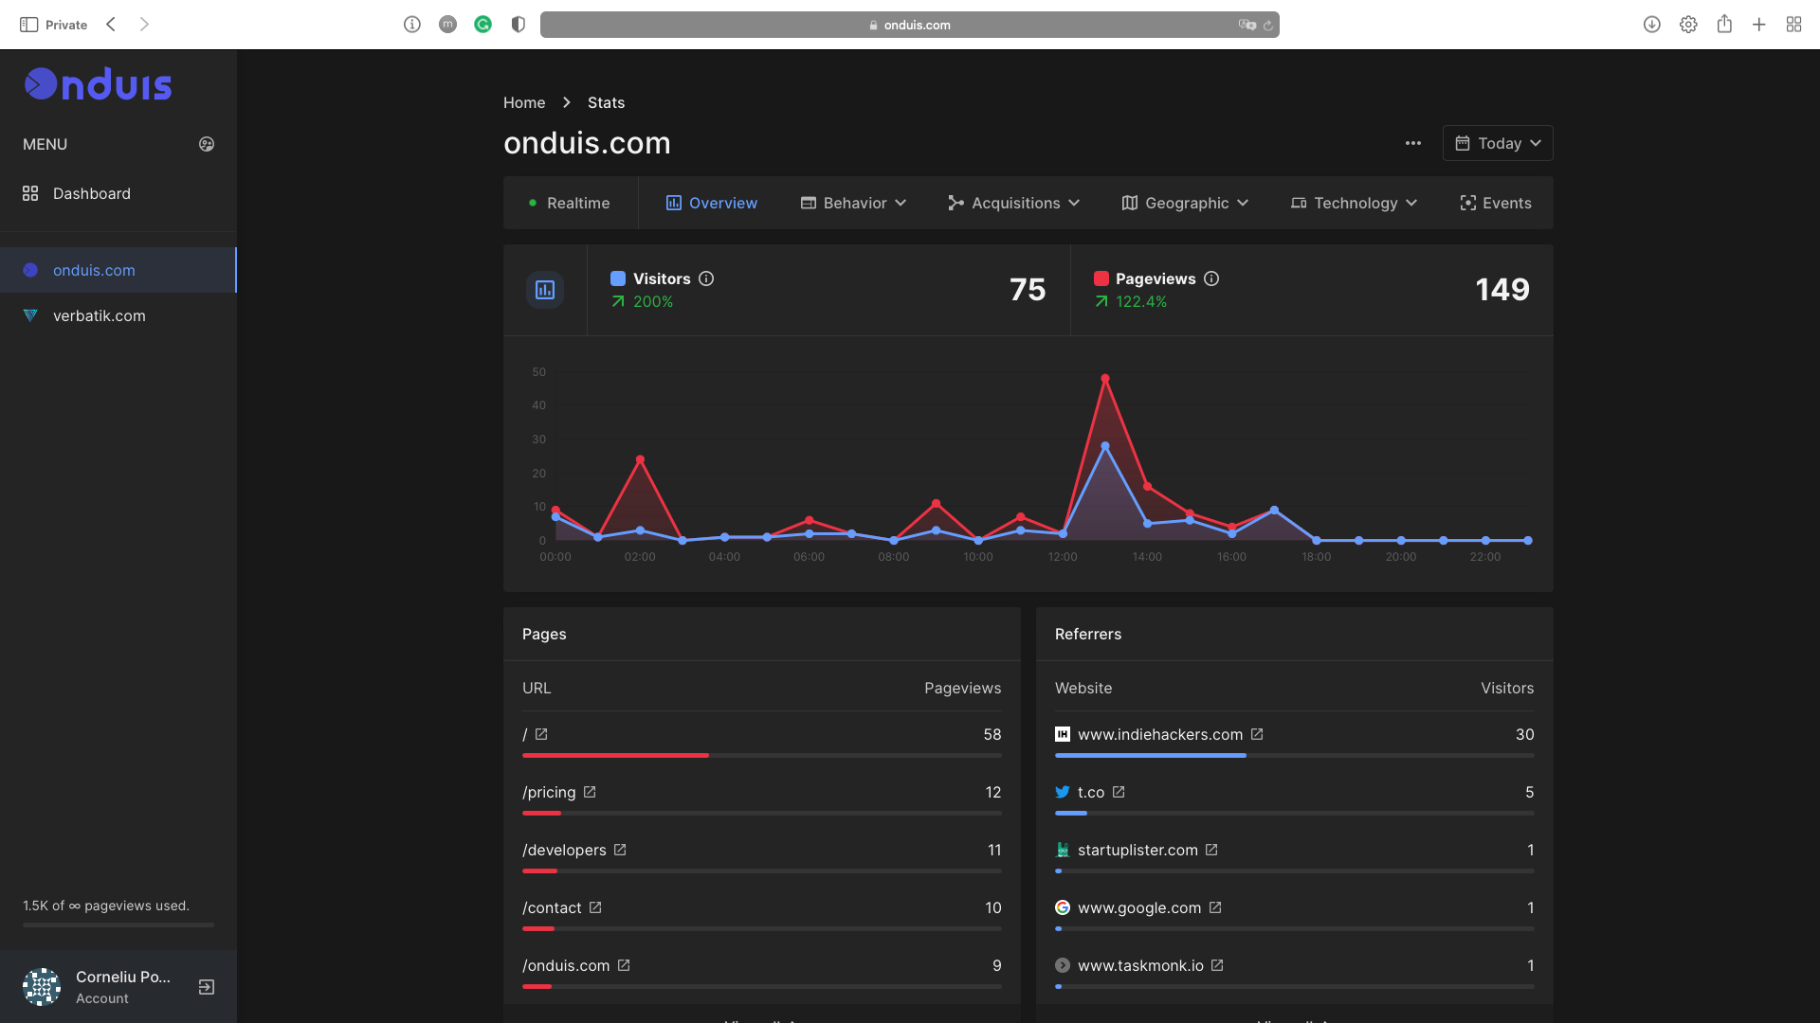Go to Home breadcrumb link
The image size is (1820, 1023).
(x=524, y=102)
